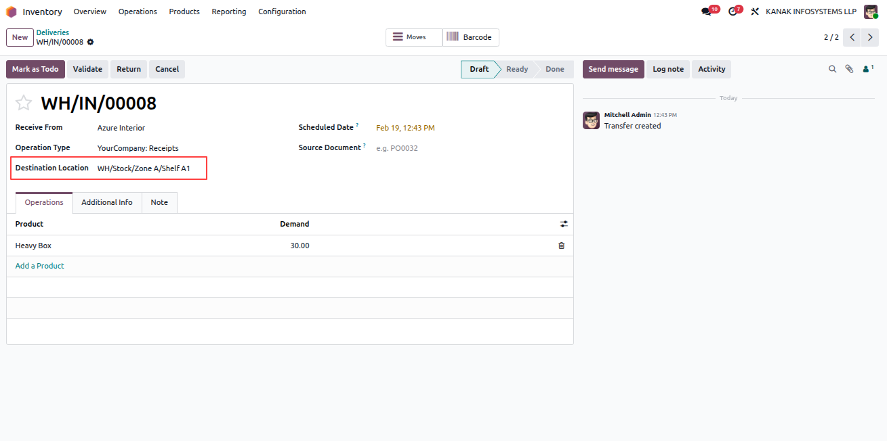Click the Validate button
Screen dimensions: 887x441
[87, 69]
